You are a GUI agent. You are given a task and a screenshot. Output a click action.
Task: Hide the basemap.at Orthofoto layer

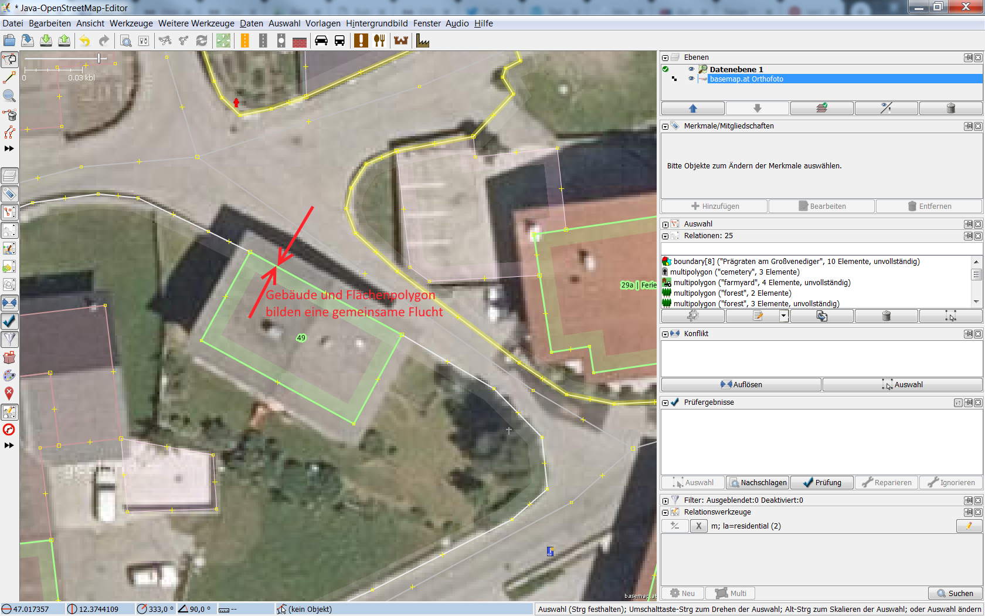click(691, 79)
